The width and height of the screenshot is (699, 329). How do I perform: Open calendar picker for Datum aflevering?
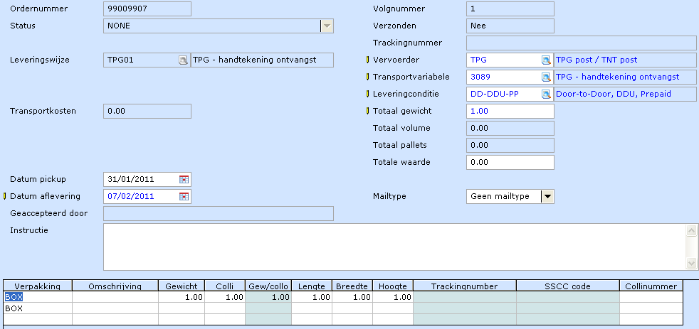(x=184, y=196)
